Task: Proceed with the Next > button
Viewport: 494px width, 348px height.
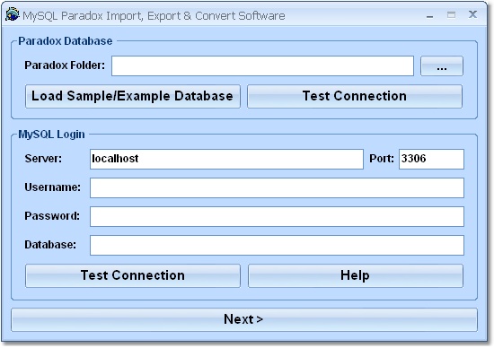Action: tap(244, 319)
